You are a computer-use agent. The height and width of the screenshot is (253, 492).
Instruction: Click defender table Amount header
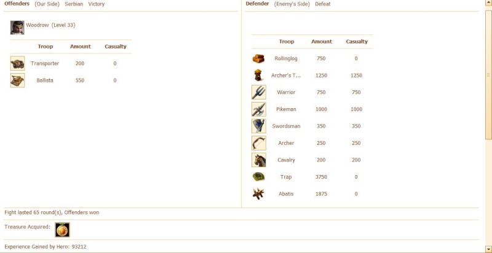point(322,41)
